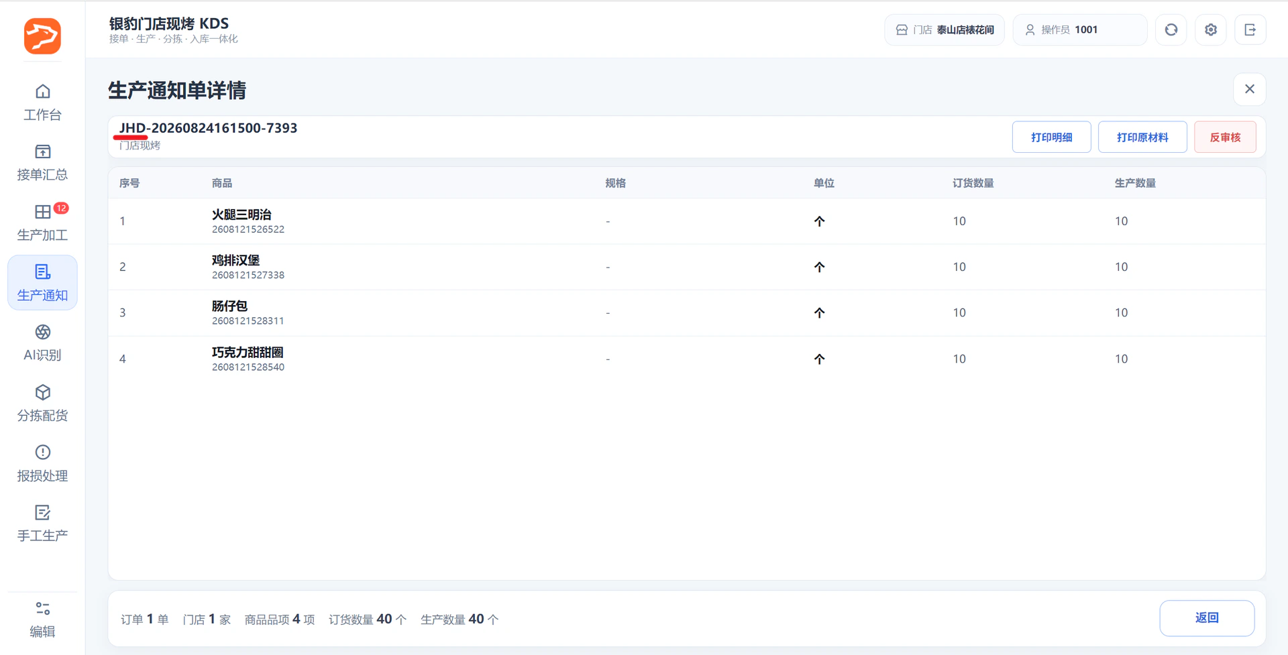This screenshot has width=1288, height=655.
Task: Open AI识别 sidebar icon
Action: pos(42,332)
